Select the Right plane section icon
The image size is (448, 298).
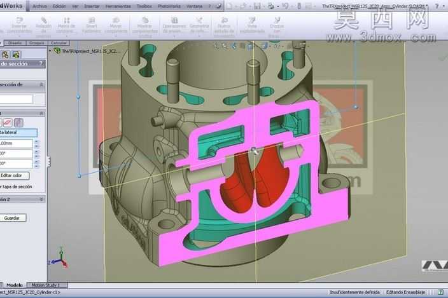18,123
